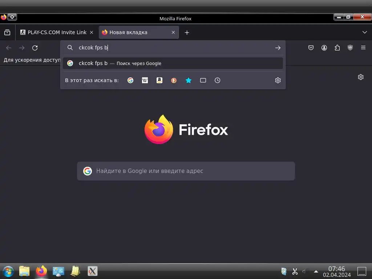The width and height of the screenshot is (372, 279).
Task: Open search settings gear in the dropdown
Action: [x=278, y=80]
